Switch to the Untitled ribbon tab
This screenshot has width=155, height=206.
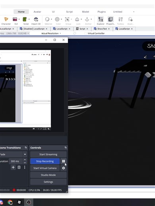tap(118, 12)
